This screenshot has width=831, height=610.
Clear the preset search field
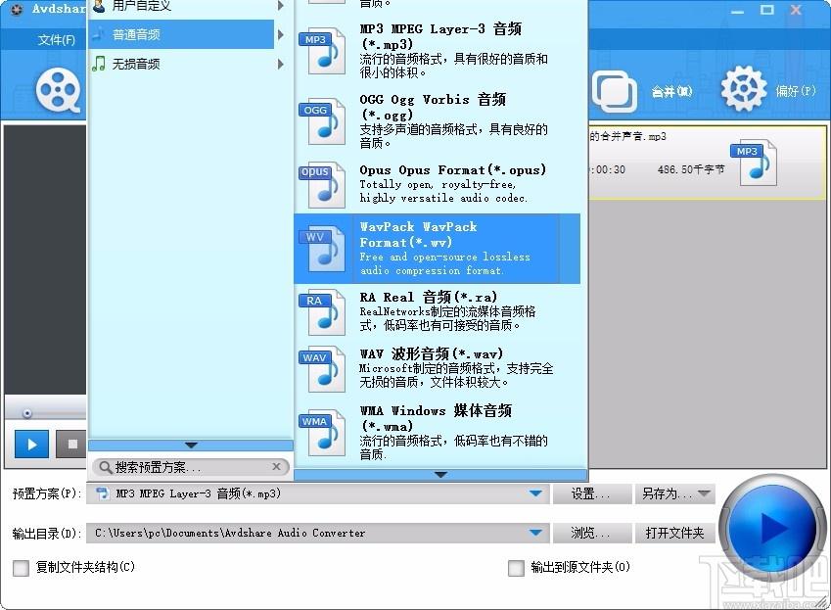pyautogui.click(x=276, y=467)
